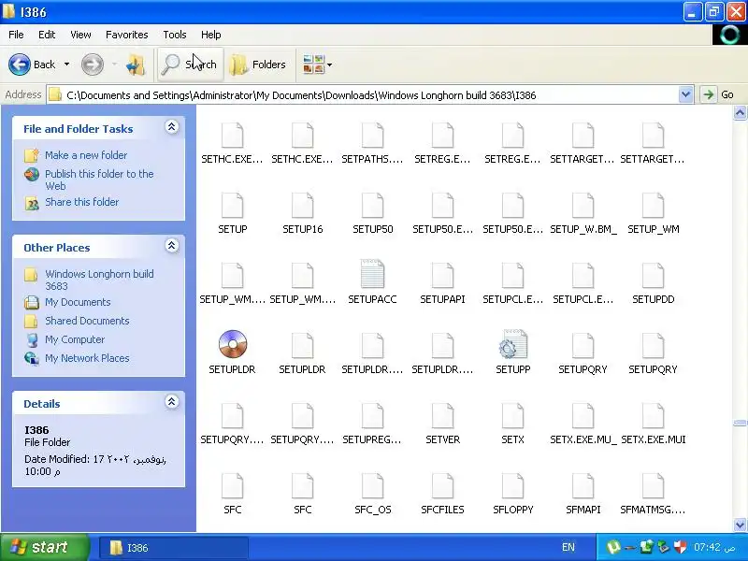
Task: Select the SETPATHS file
Action: click(372, 141)
